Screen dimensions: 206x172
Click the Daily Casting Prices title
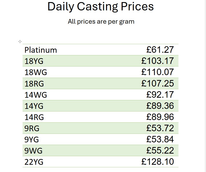(x=101, y=7)
